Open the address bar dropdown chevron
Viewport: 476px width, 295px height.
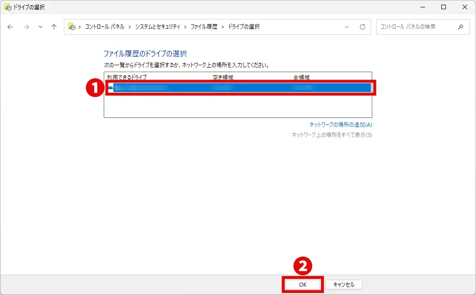pos(347,27)
